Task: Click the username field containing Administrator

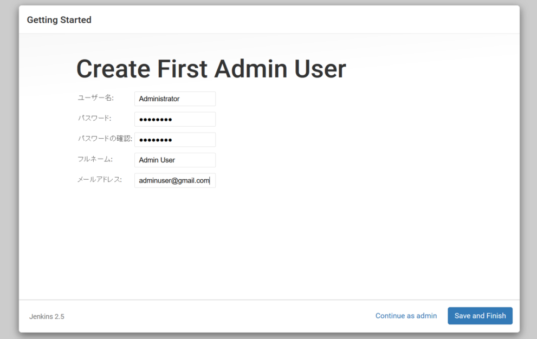Action: click(175, 99)
